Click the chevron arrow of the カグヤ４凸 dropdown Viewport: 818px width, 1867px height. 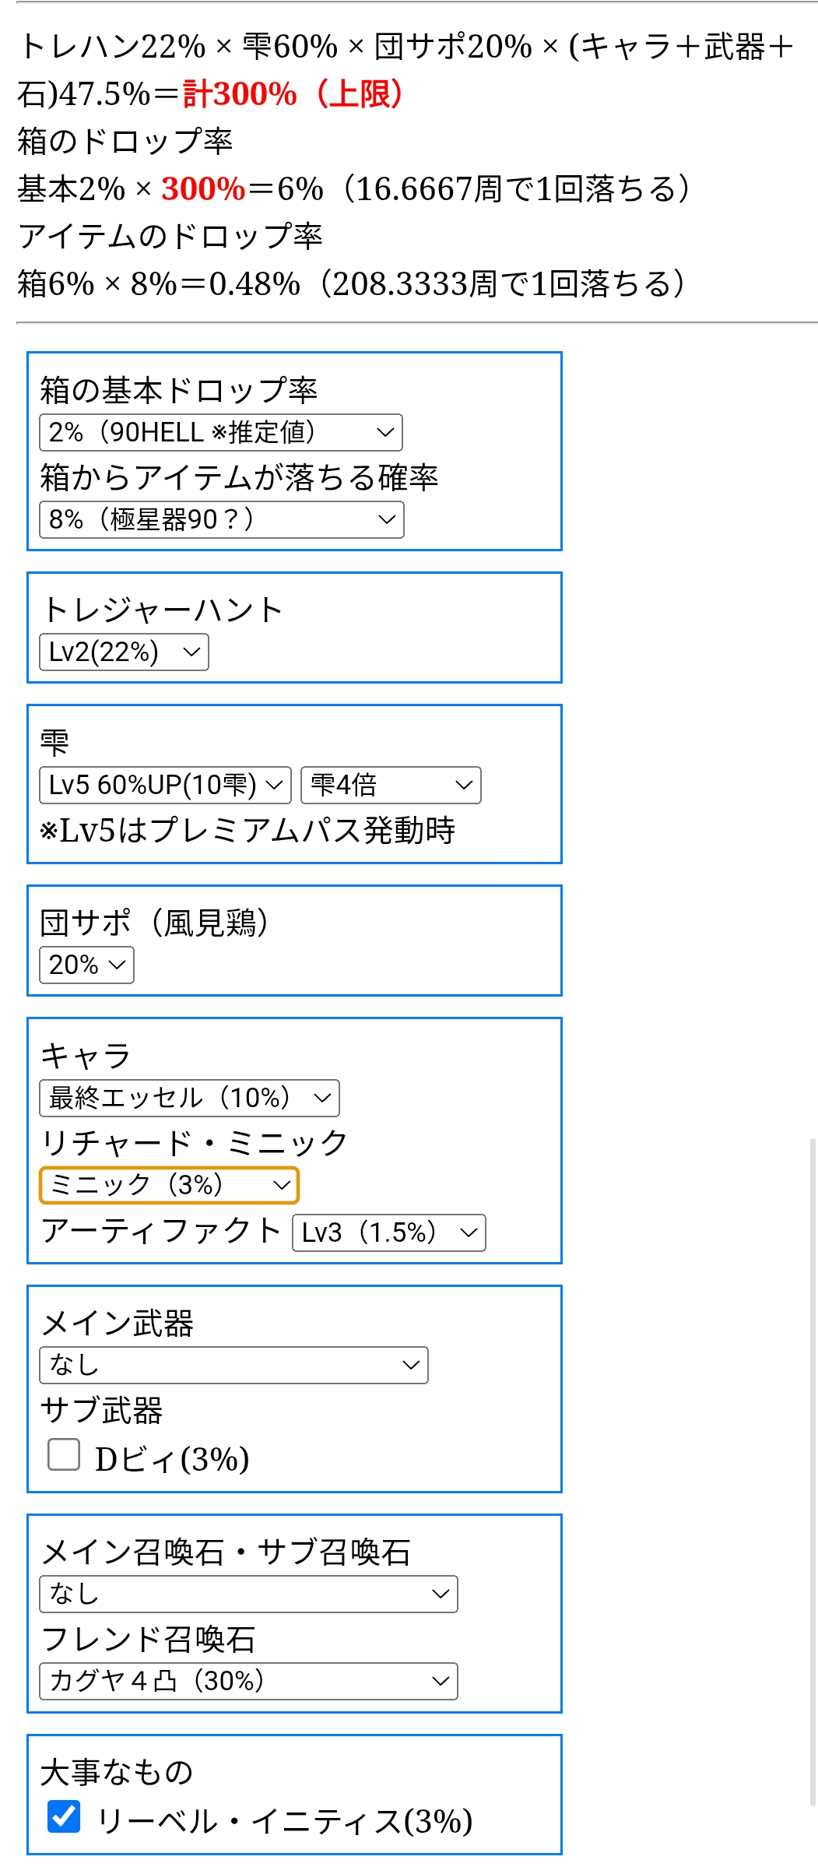pyautogui.click(x=441, y=1681)
